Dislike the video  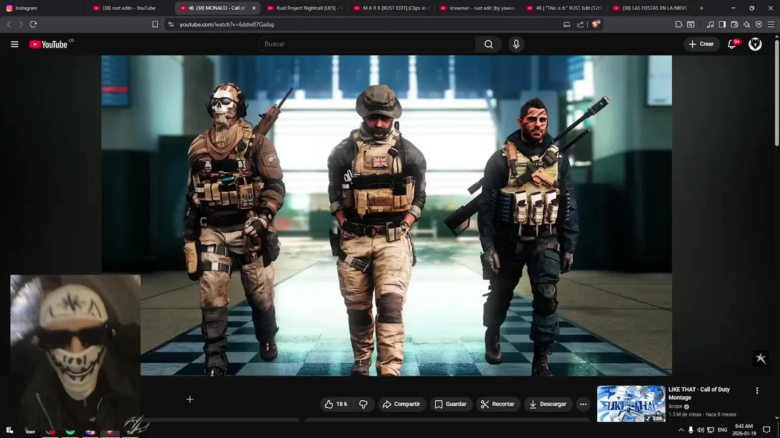[363, 404]
